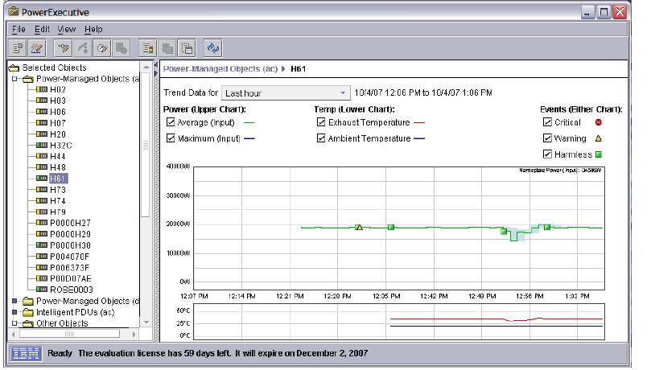Open the Trend Data for dropdown
This screenshot has width=651, height=370.
point(287,93)
